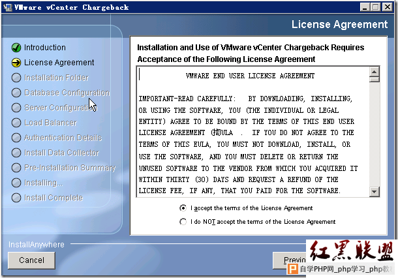Viewport: 398px width, 278px height.
Task: Click the Introduction step label
Action: tap(45, 48)
